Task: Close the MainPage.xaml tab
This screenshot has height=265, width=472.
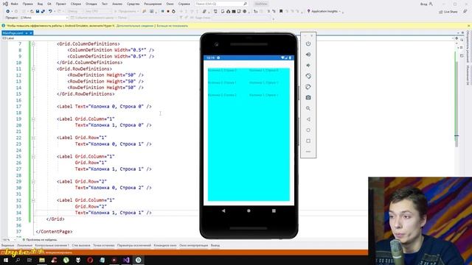Action: pos(31,32)
